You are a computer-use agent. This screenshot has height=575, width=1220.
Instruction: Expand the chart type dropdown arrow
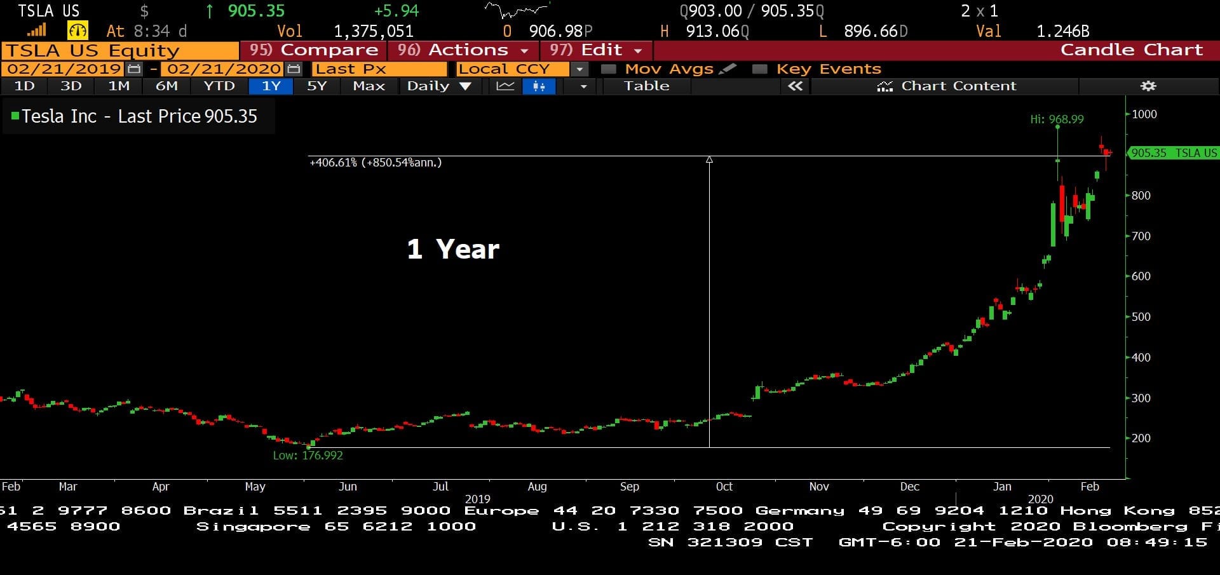[583, 86]
